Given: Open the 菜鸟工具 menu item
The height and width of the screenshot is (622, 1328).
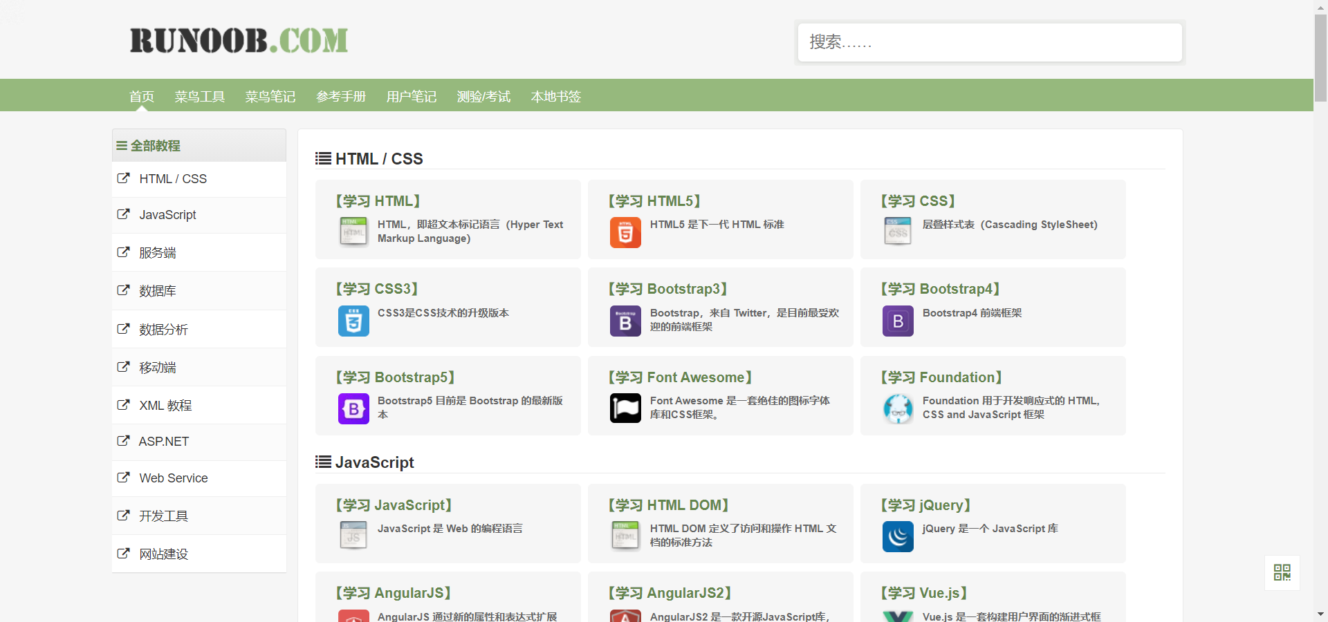Looking at the screenshot, I should (x=200, y=96).
